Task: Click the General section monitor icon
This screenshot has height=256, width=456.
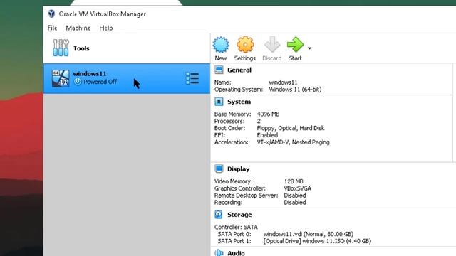Action: 219,70
